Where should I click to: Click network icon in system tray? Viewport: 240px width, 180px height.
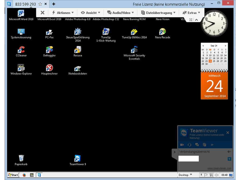[x=211, y=175]
